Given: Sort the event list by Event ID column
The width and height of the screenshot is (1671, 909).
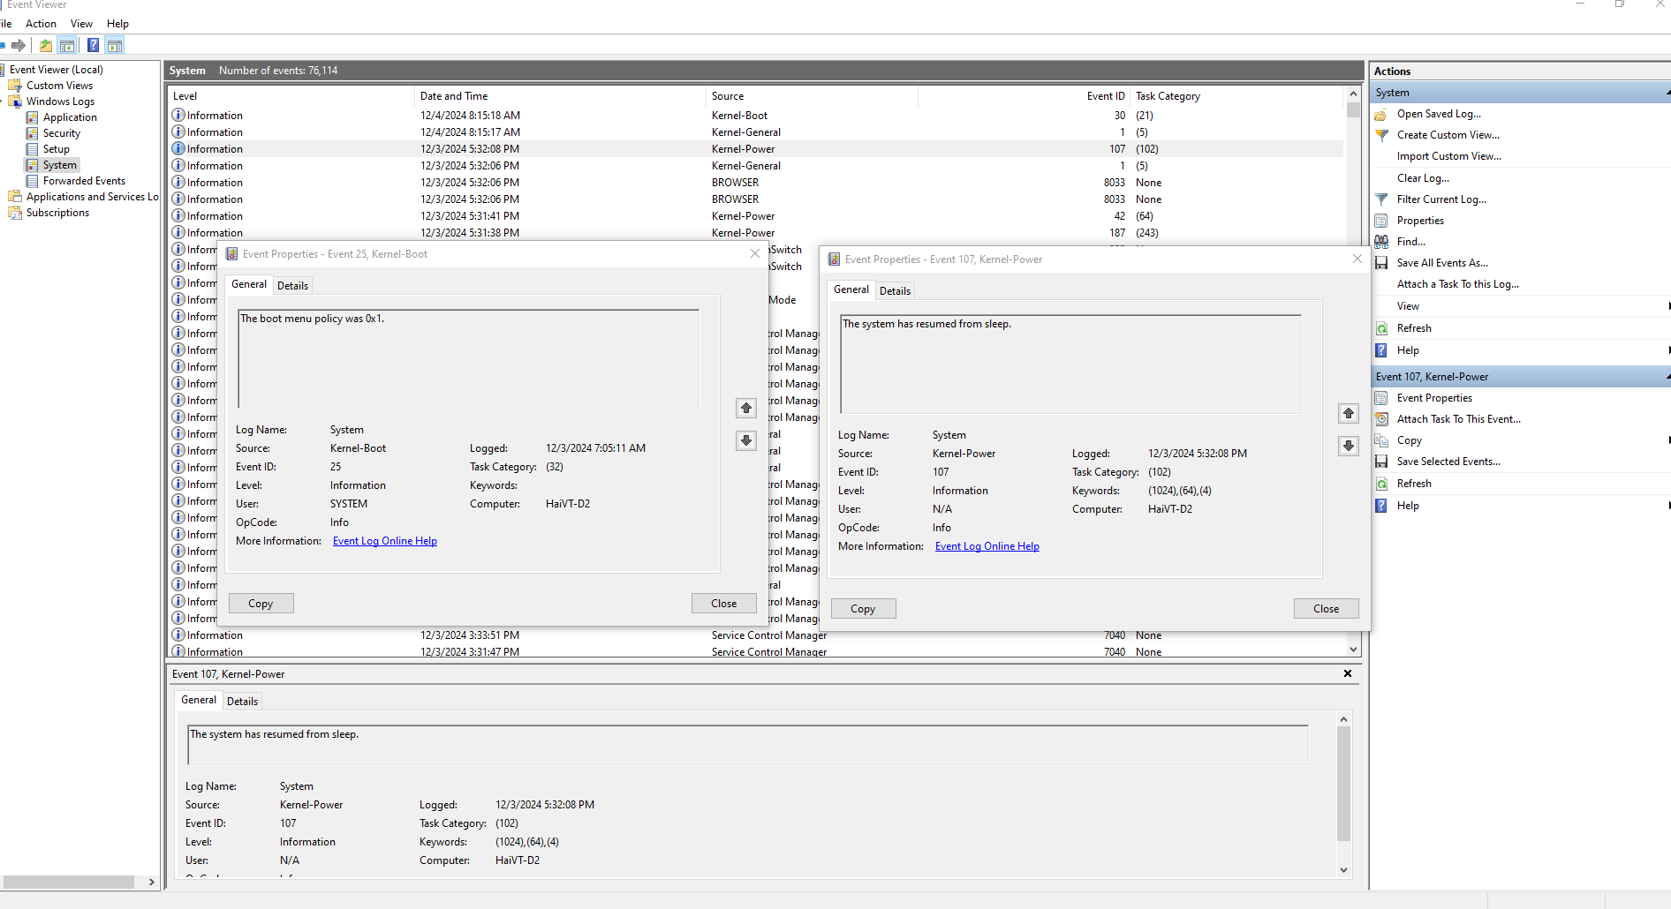Looking at the screenshot, I should tap(1105, 96).
